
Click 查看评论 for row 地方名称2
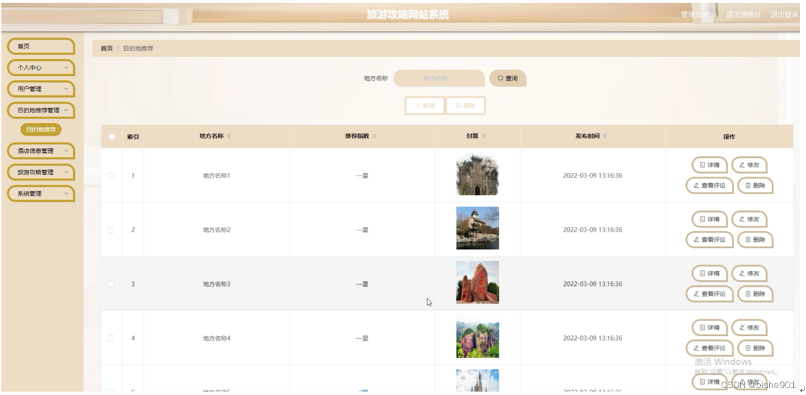709,239
